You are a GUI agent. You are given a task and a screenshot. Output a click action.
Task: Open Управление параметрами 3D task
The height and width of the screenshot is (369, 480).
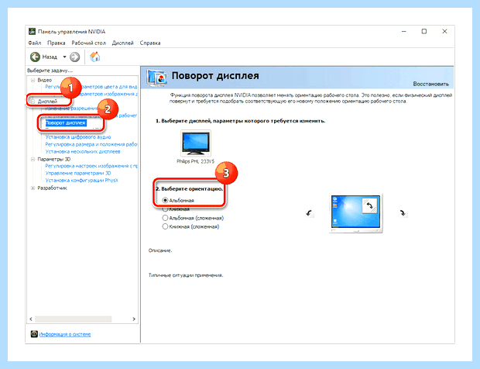click(x=78, y=173)
